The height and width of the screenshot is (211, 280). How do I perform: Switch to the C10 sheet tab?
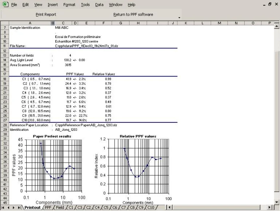(x=151, y=207)
